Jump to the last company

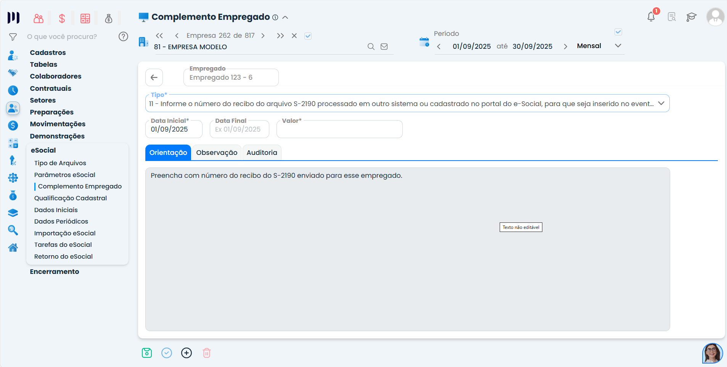coord(280,35)
